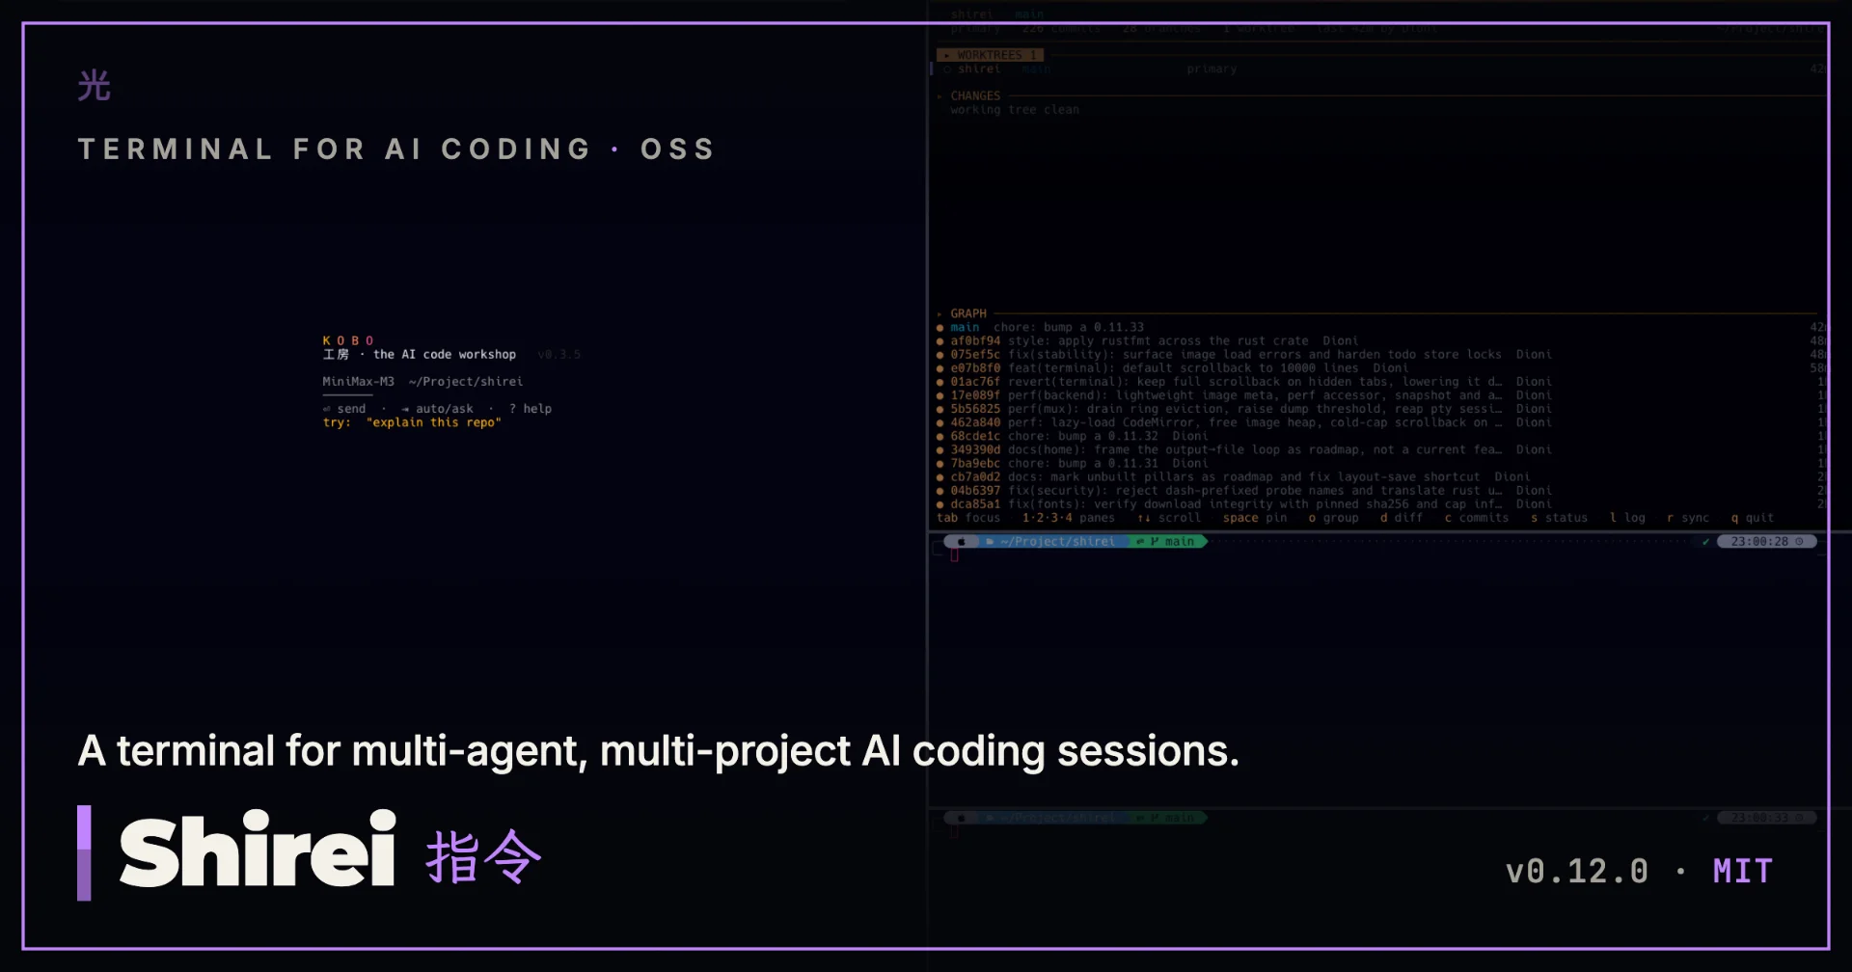Click the 'q quit' shortcut hint
The width and height of the screenshot is (1852, 972).
1753,518
